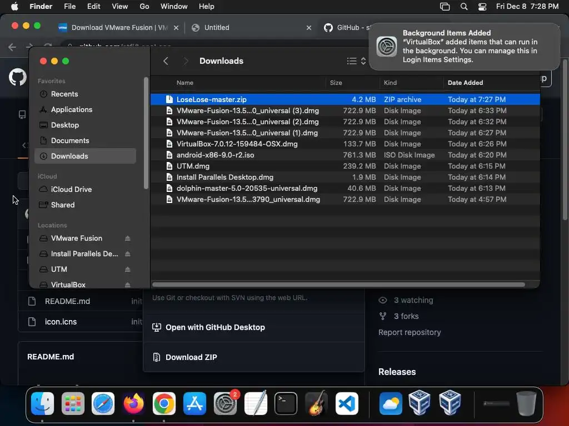Open the 3 watching link
Screen dimensions: 569x426
click(x=413, y=300)
